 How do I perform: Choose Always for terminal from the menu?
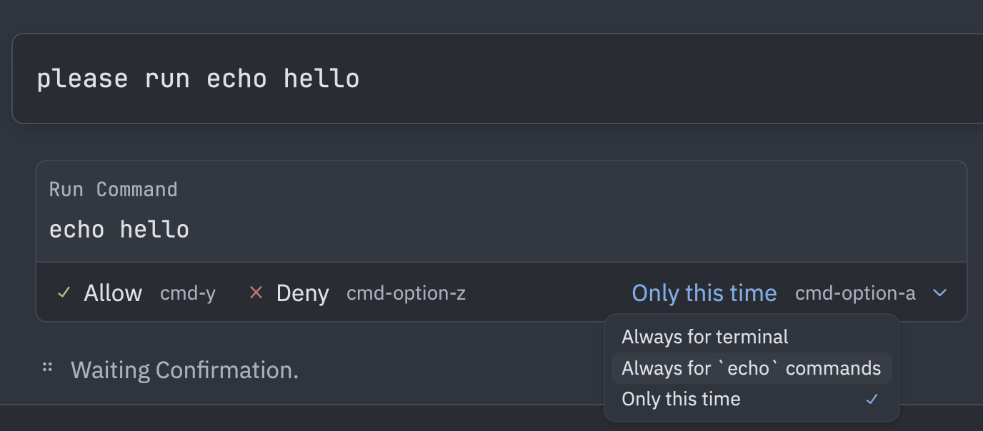pyautogui.click(x=704, y=336)
